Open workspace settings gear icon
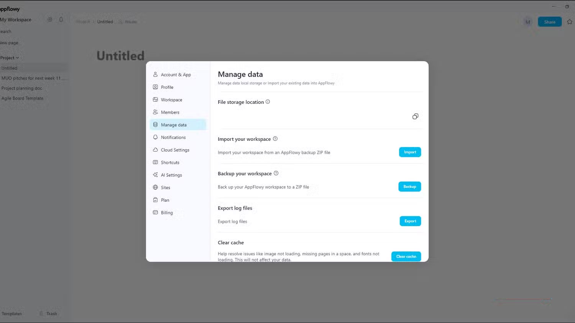 point(50,20)
